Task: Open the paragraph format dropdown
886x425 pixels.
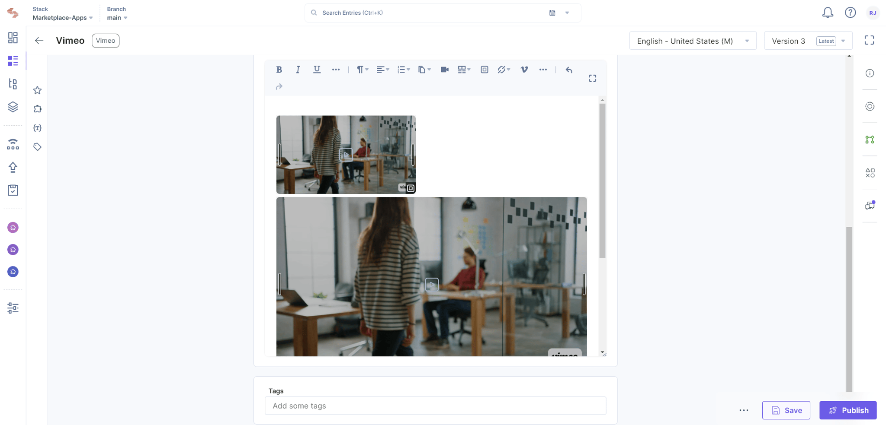Action: click(362, 70)
